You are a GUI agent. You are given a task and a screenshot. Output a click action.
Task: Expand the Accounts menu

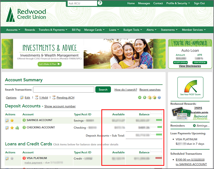(13, 30)
